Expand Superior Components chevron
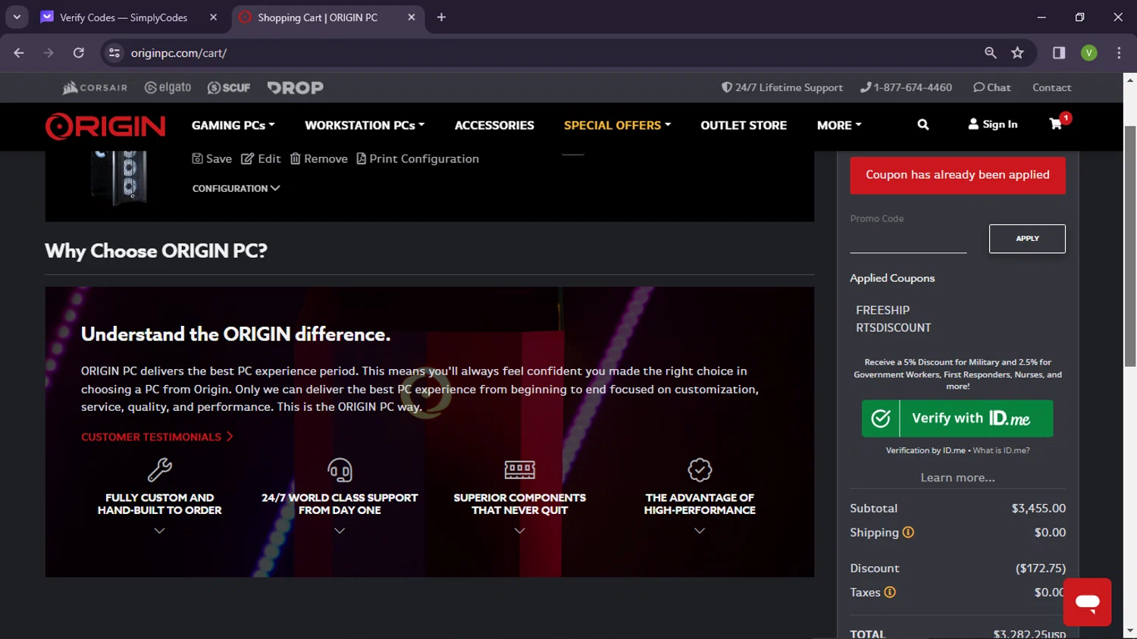This screenshot has width=1137, height=639. [520, 531]
